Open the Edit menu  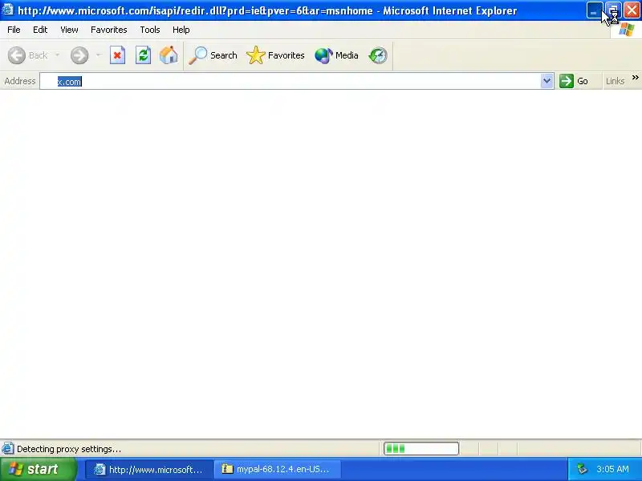tap(40, 30)
